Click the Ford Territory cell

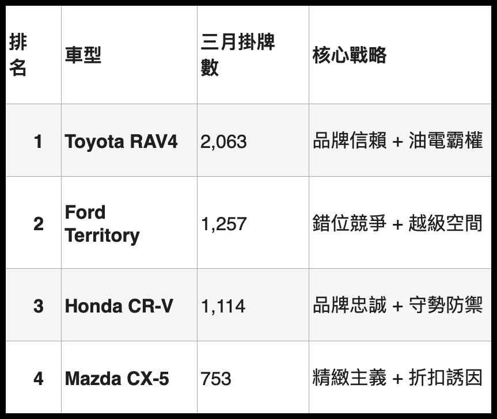click(x=103, y=223)
